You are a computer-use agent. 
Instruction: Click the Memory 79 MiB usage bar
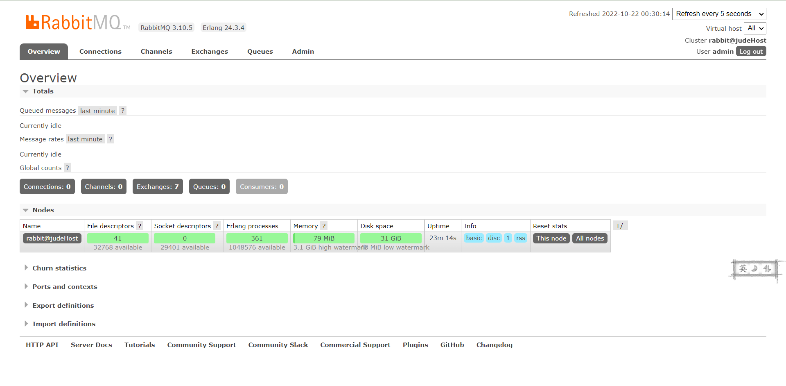click(324, 238)
